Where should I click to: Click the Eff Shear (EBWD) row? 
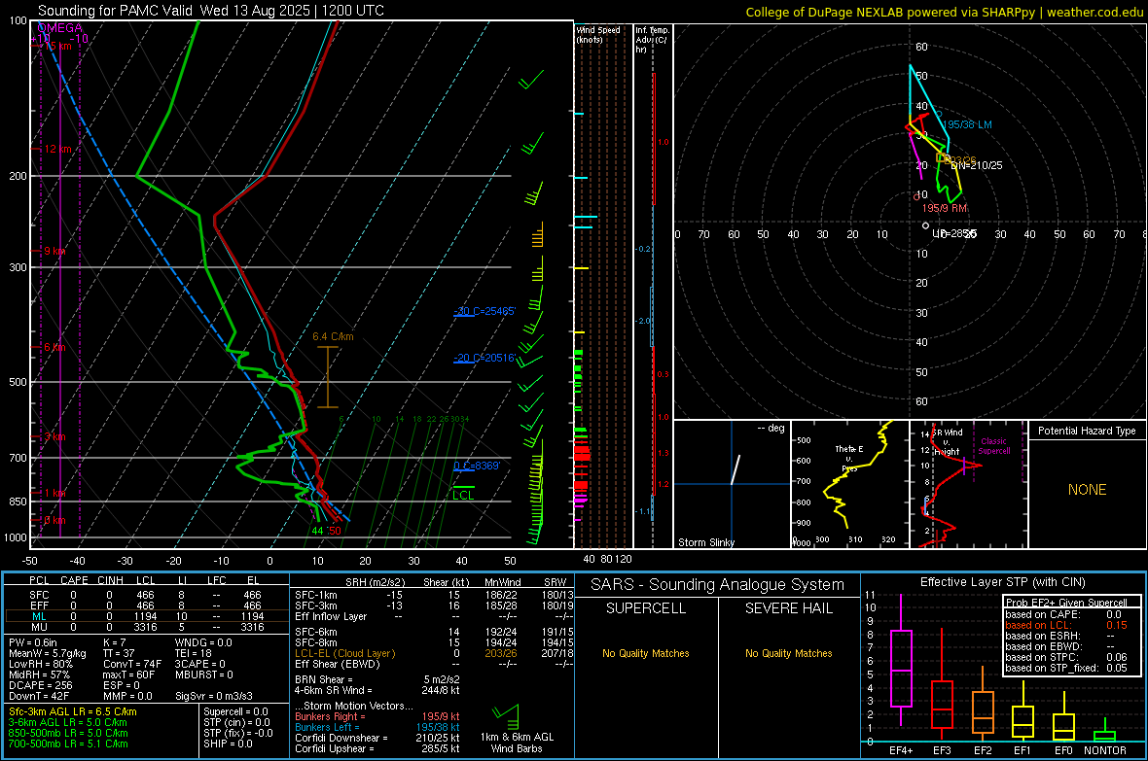[434, 664]
